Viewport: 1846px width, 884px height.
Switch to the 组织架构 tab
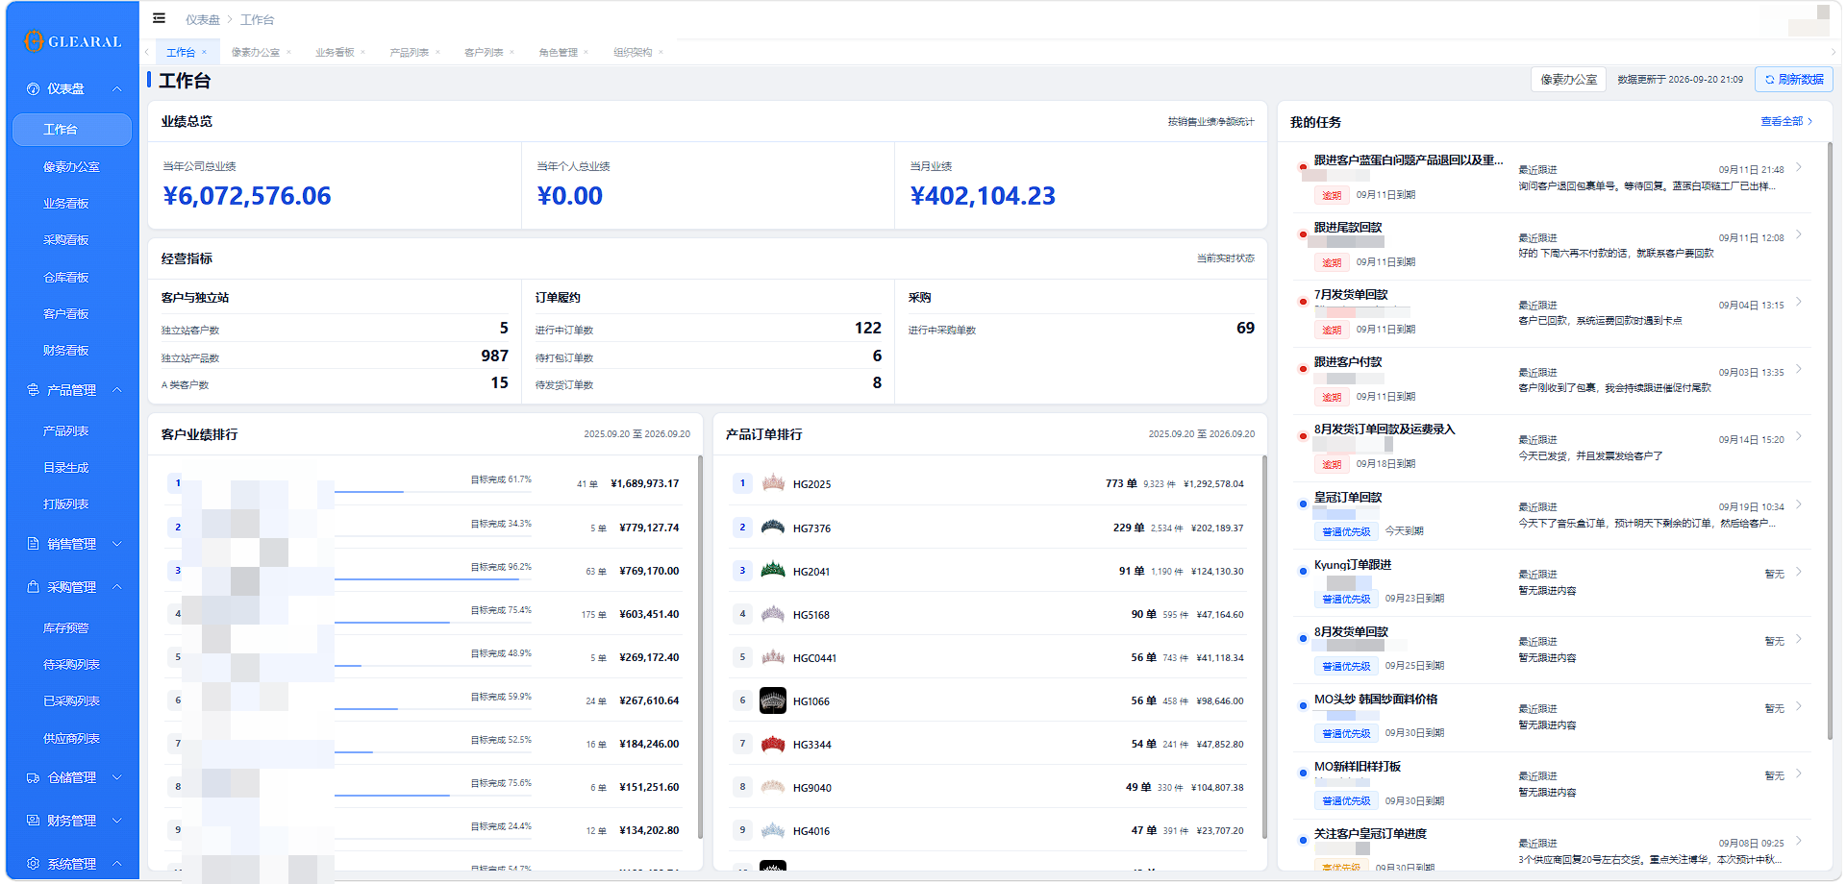tap(633, 53)
